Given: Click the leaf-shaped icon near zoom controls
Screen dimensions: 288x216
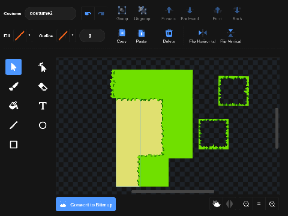Looking at the screenshot, I should coord(216,204).
